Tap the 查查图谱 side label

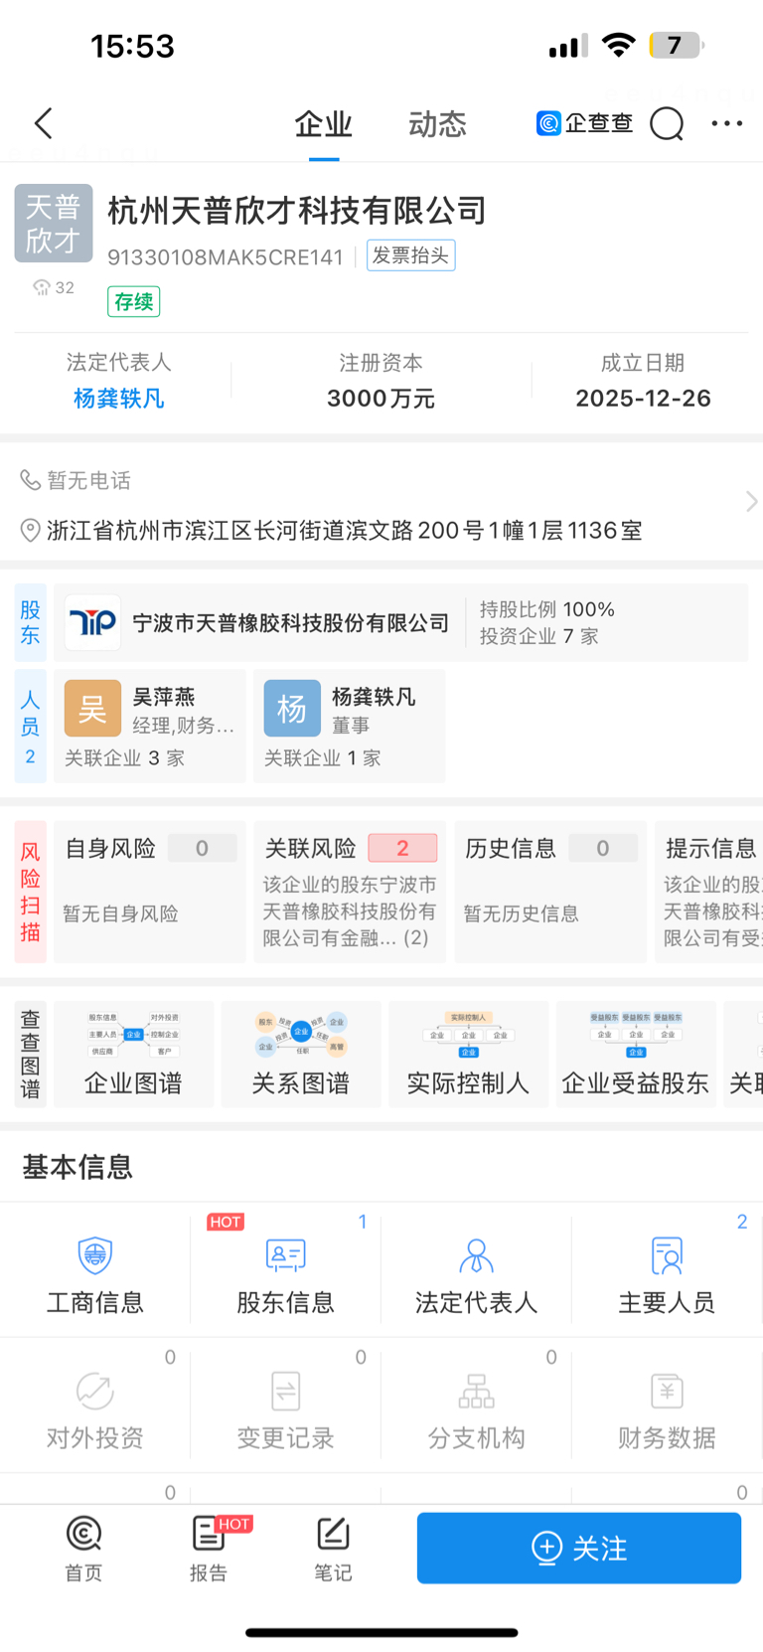coord(31,1054)
